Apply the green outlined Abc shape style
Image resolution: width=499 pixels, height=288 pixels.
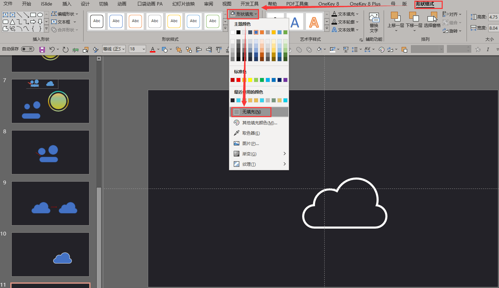[x=213, y=21]
